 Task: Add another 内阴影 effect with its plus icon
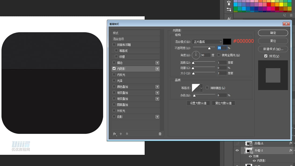click(157, 69)
